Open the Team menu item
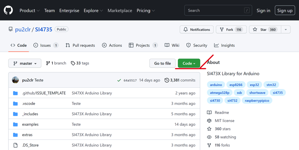 pyautogui.click(x=49, y=10)
